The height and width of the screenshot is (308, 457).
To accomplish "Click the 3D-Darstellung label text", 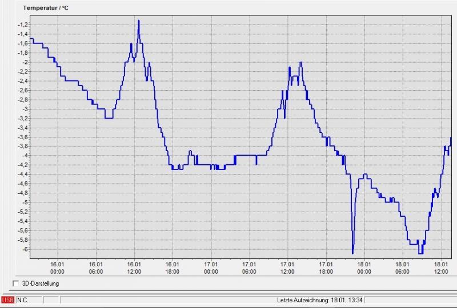I will coord(40,283).
